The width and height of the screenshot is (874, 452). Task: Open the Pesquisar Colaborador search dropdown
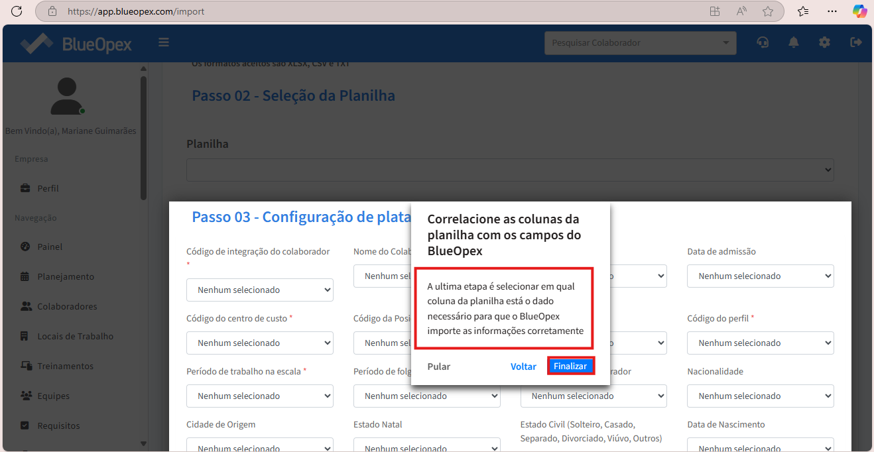click(640, 43)
